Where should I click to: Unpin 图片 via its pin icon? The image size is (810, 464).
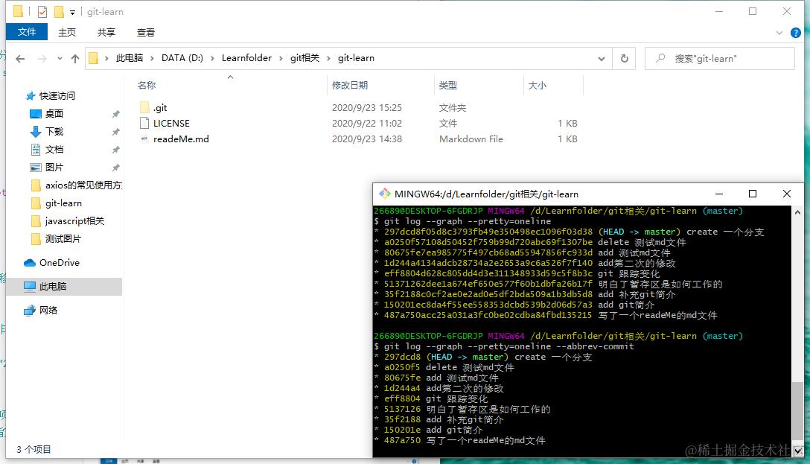coord(115,168)
